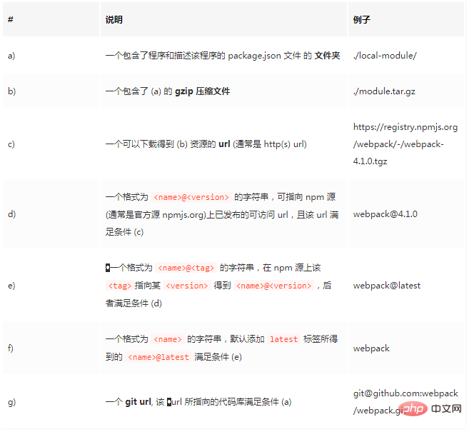Click the '#' column header
The image size is (469, 432).
pos(11,20)
